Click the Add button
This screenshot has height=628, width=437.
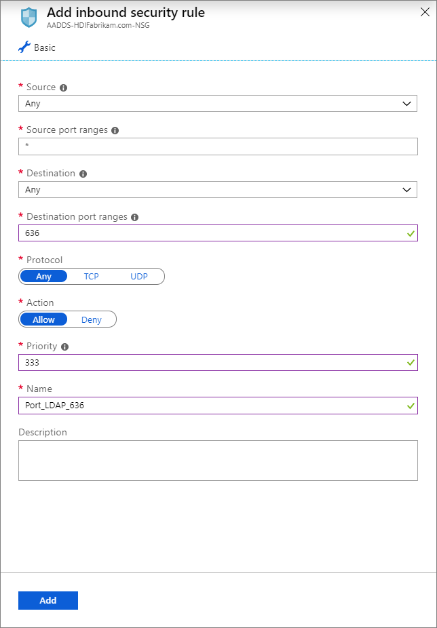tap(47, 600)
